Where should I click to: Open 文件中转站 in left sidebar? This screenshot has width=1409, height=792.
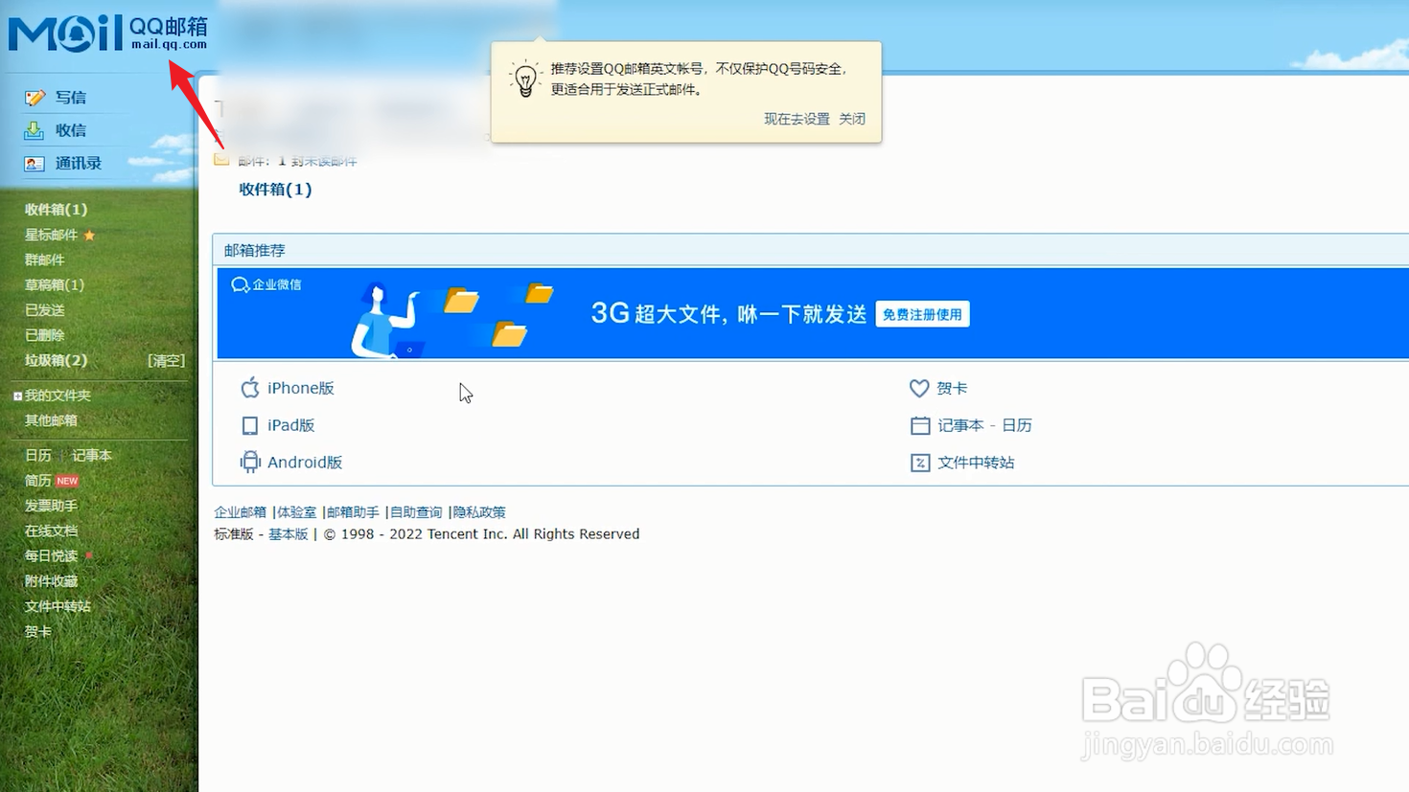(x=58, y=606)
